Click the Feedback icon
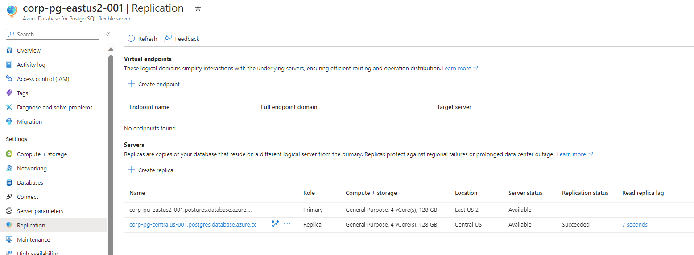This screenshot has height=255, width=694. click(168, 39)
